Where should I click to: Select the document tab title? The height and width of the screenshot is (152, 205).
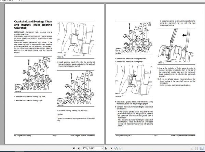point(8,1)
